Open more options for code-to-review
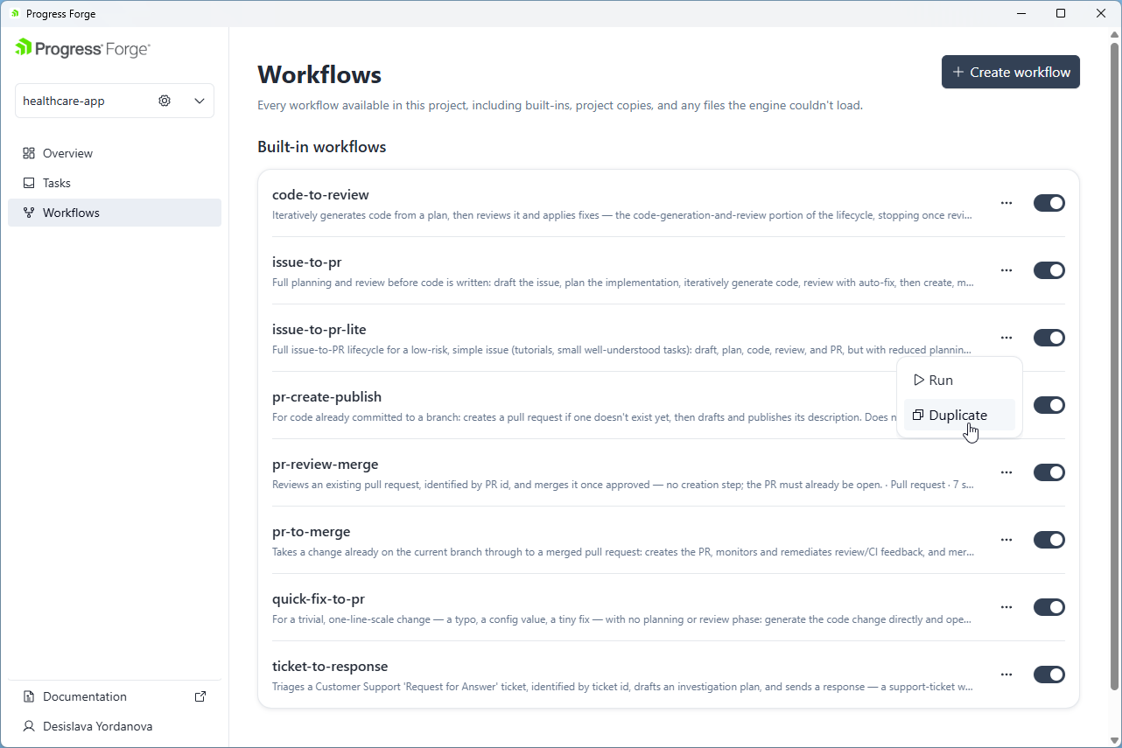 click(x=1006, y=203)
